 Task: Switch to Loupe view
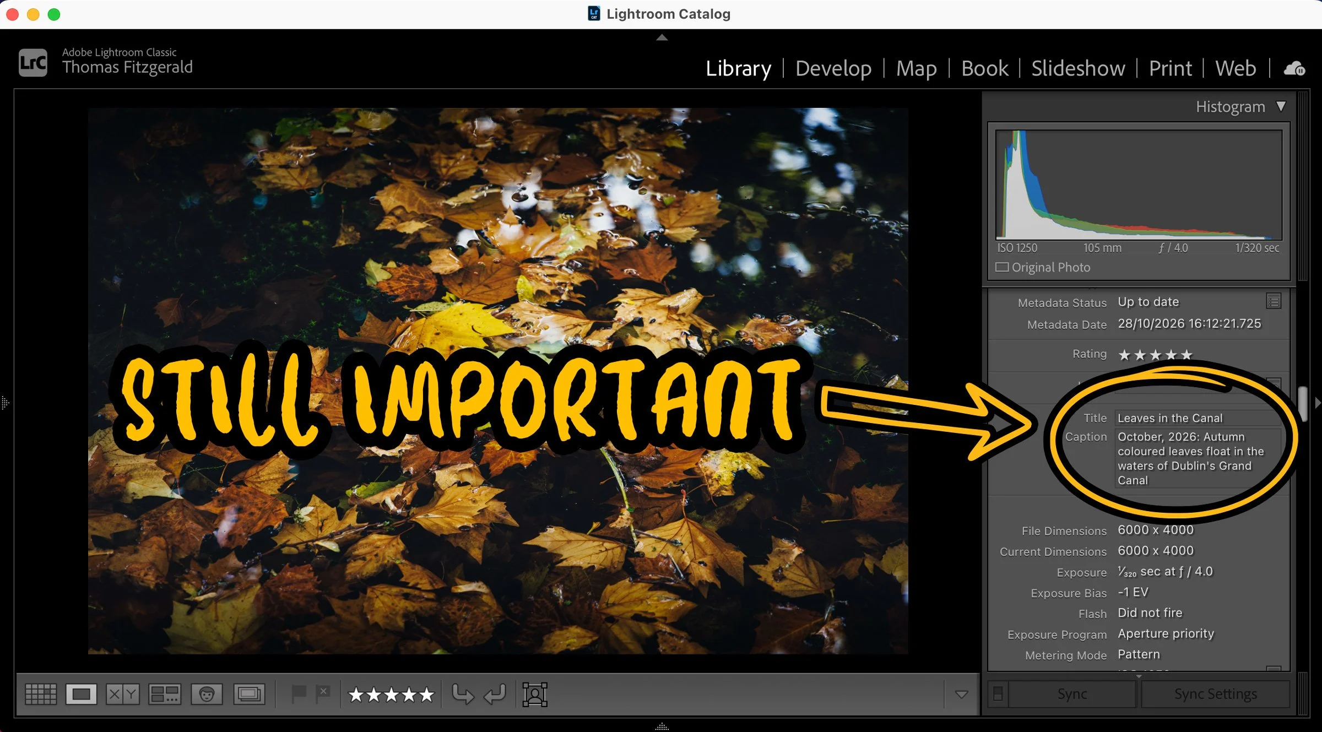81,694
